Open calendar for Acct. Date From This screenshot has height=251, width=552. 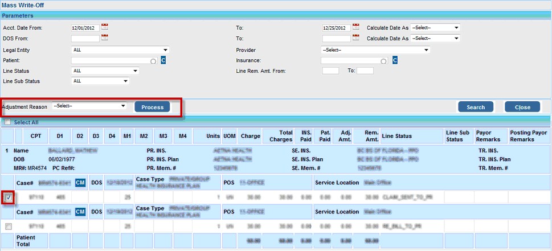(x=104, y=27)
